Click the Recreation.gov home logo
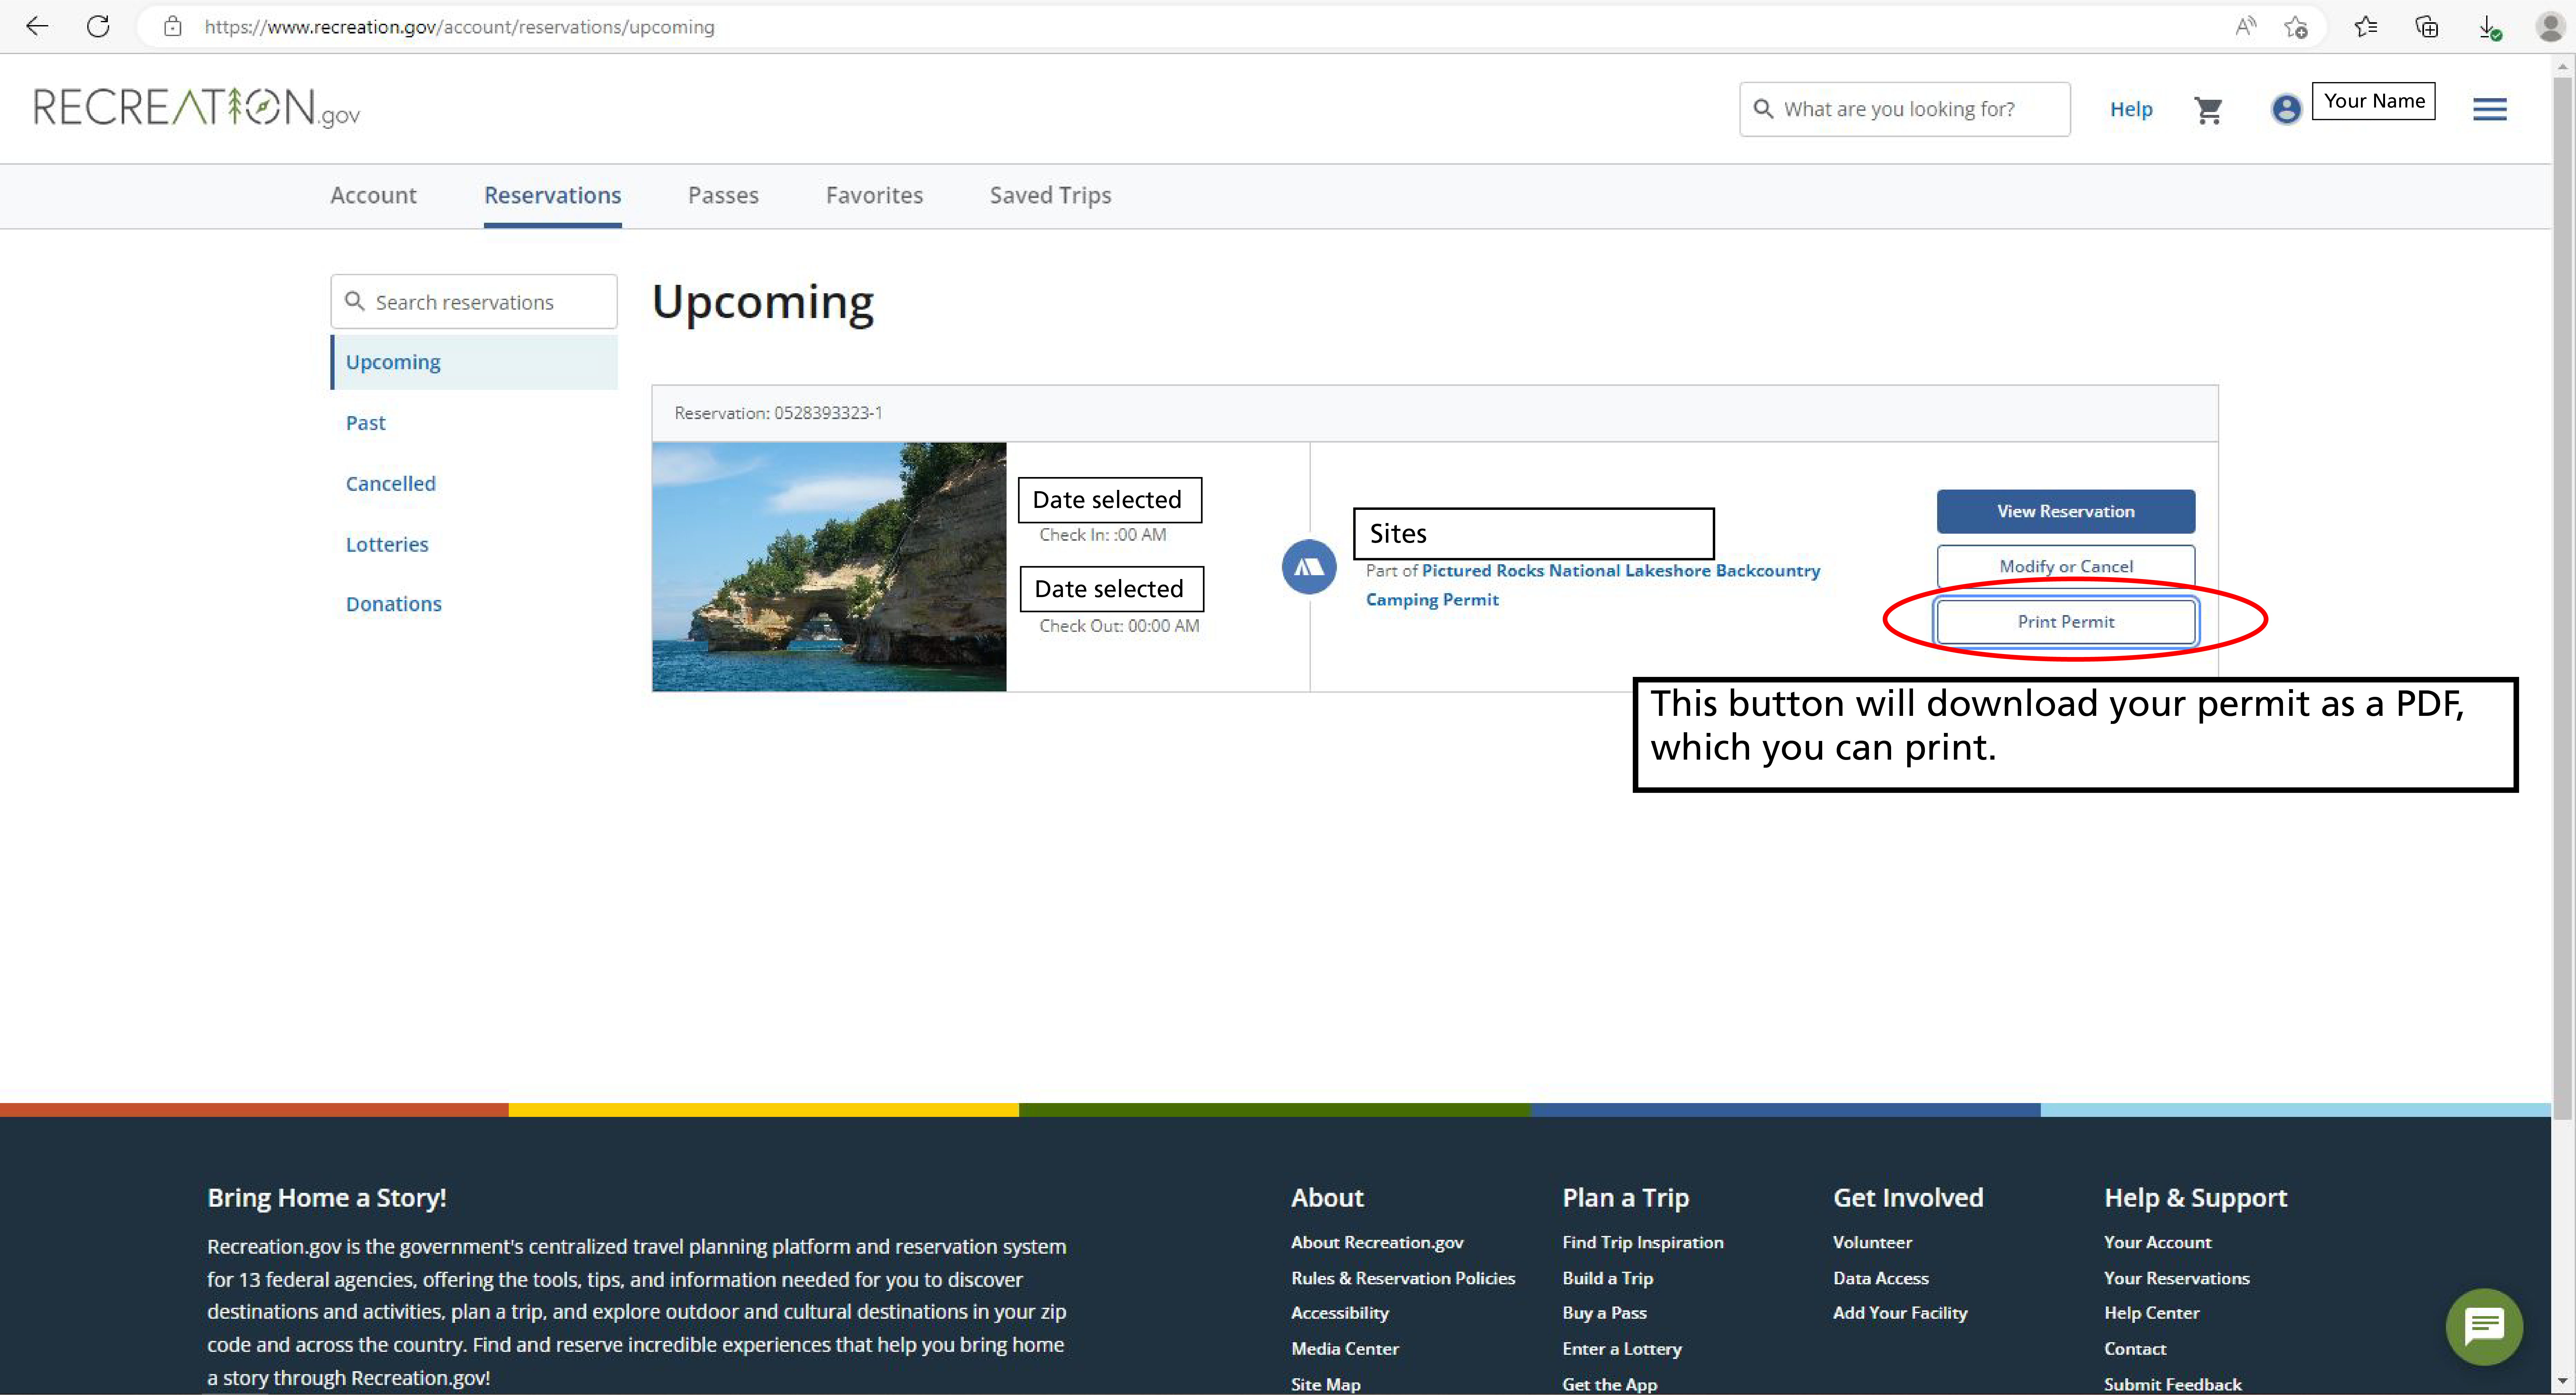The image size is (2576, 1395). (194, 107)
